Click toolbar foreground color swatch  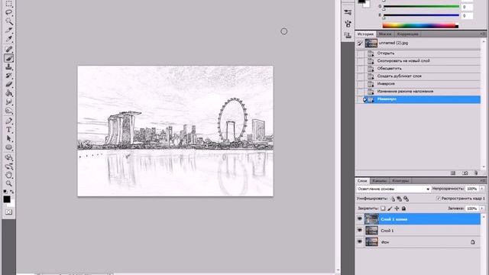7,199
